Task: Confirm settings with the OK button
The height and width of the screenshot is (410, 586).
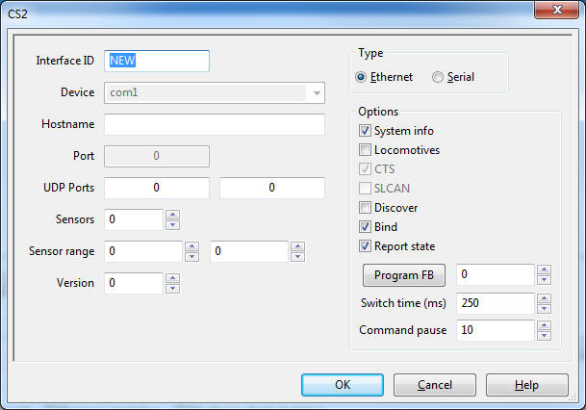Action: pyautogui.click(x=343, y=385)
